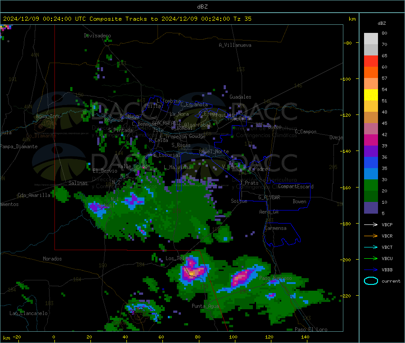Click the 'dBZ' legend heading
Image resolution: width=405 pixels, height=343 pixels.
tap(382, 23)
